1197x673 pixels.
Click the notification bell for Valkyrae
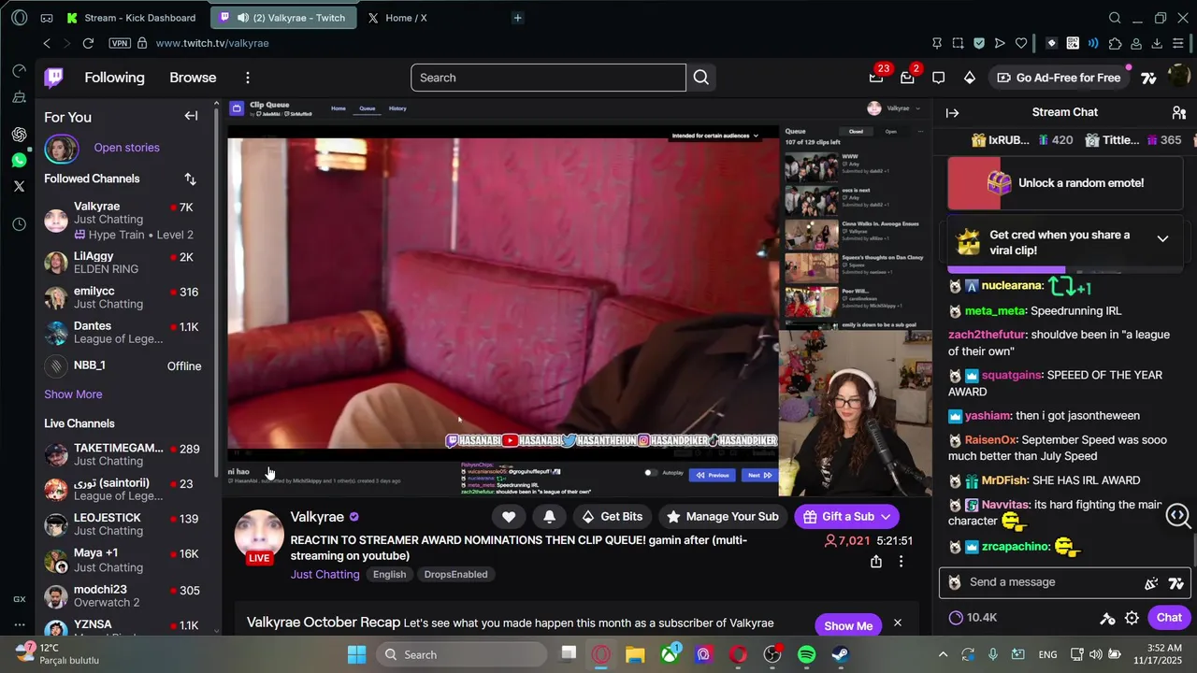click(549, 517)
